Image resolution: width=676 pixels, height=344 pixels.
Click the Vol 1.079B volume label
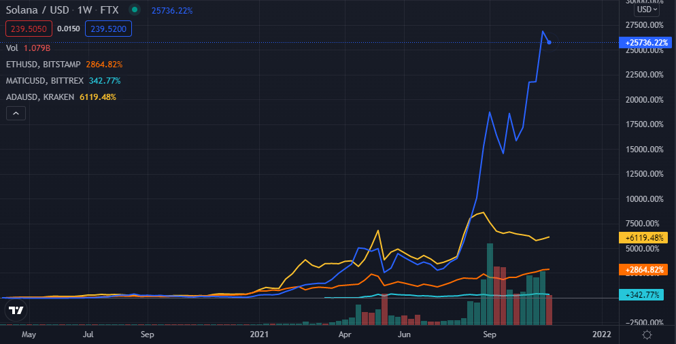tap(29, 48)
